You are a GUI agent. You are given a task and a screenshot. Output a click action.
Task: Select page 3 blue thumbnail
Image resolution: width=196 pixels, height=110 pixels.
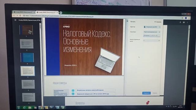pos(27,57)
